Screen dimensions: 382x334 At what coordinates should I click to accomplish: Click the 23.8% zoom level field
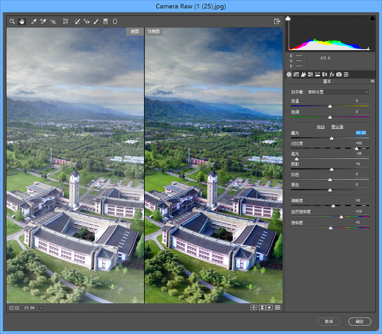pos(30,308)
